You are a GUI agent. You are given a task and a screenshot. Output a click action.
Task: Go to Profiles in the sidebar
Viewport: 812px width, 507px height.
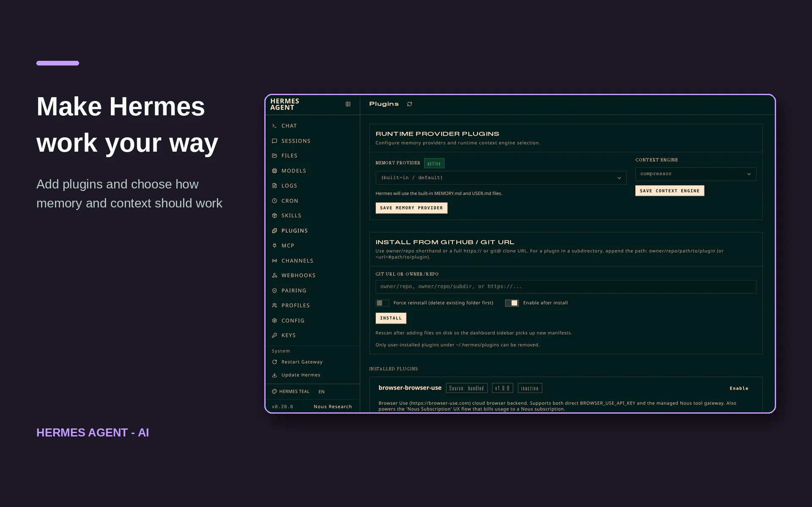tap(296, 305)
